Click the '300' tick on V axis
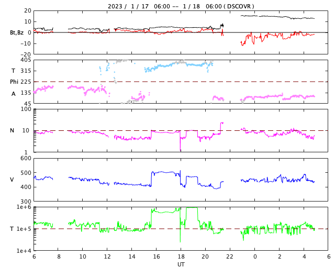The image size is (335, 268). [x=26, y=202]
